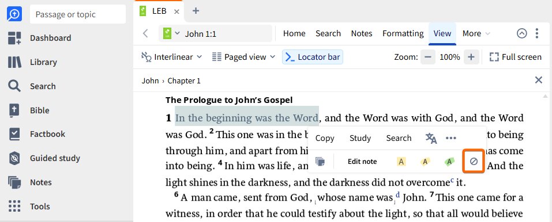Open the Paged view dropdown
The width and height of the screenshot is (552, 222).
243,57
